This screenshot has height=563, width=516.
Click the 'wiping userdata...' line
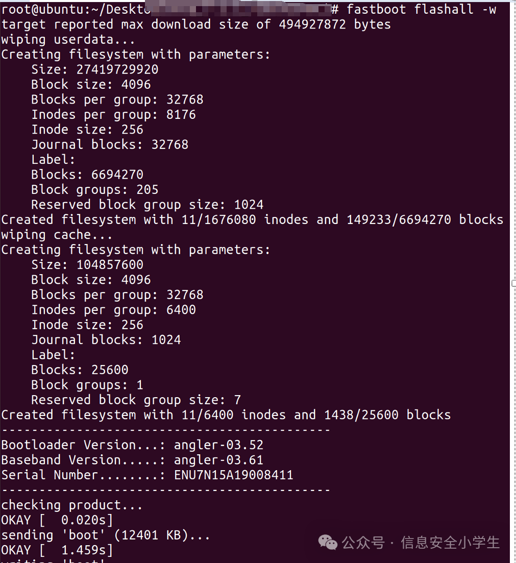click(68, 39)
